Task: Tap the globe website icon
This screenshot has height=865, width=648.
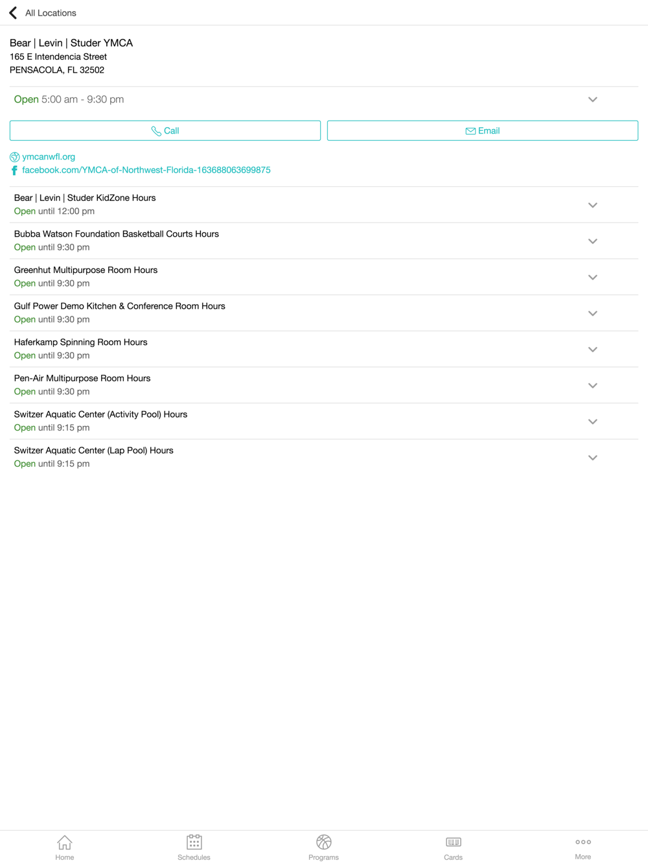Action: point(14,157)
